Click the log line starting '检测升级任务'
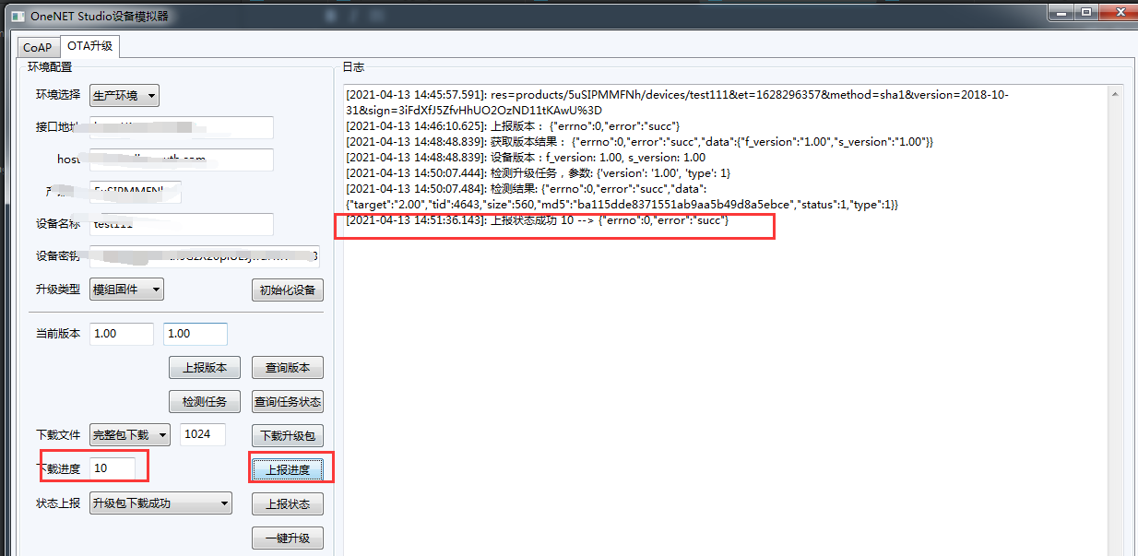 click(539, 172)
